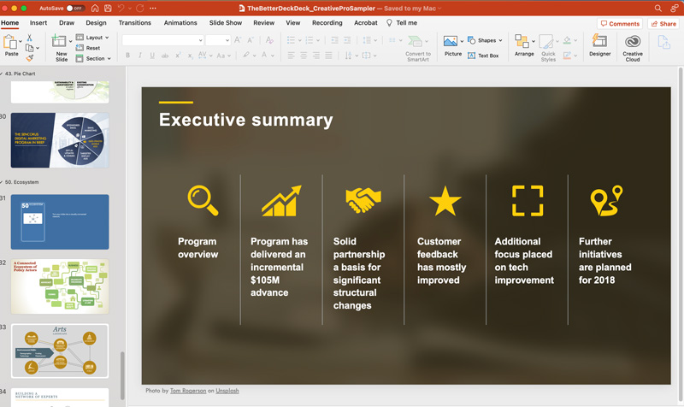684x407 pixels.
Task: Click the Center text alignment icon
Action: tap(304, 56)
